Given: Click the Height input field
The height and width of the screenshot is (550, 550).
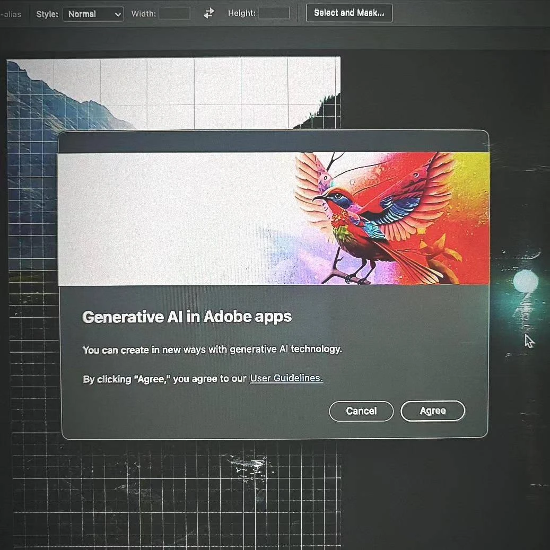Looking at the screenshot, I should pos(274,13).
